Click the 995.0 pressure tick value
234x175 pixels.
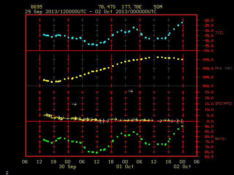point(208,60)
